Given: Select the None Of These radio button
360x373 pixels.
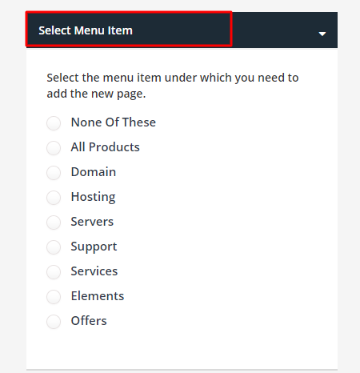Looking at the screenshot, I should click(x=54, y=123).
